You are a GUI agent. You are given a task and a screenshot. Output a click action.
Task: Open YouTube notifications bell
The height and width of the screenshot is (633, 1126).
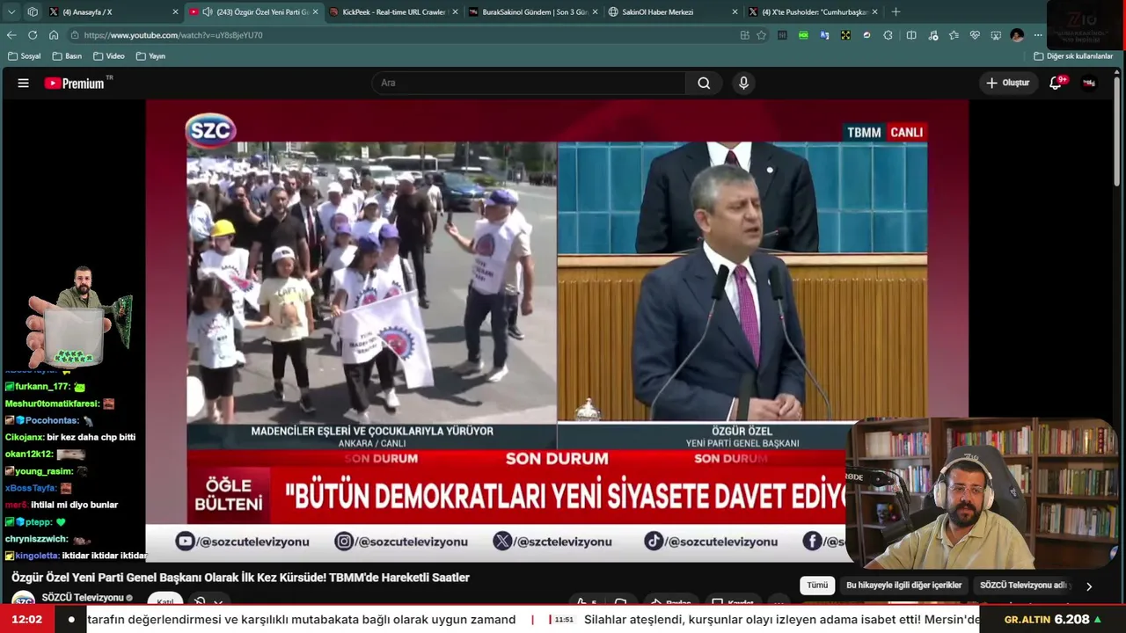click(1056, 83)
